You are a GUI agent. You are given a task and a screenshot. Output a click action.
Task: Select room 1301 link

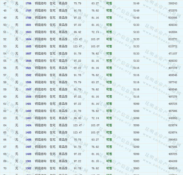(28, 161)
